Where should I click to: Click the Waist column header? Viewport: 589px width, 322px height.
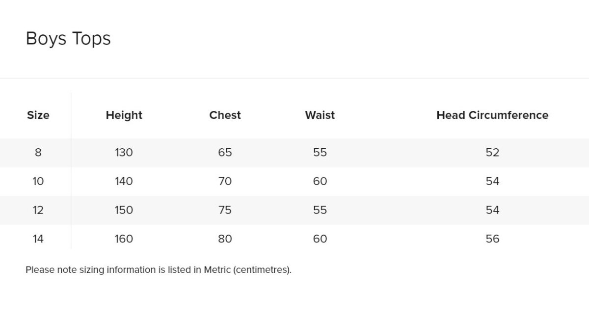320,115
